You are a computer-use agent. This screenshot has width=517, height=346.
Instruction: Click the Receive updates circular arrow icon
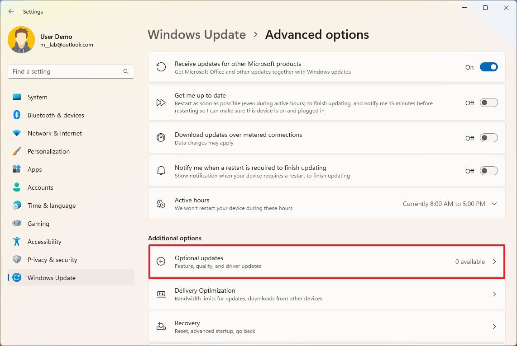(161, 67)
